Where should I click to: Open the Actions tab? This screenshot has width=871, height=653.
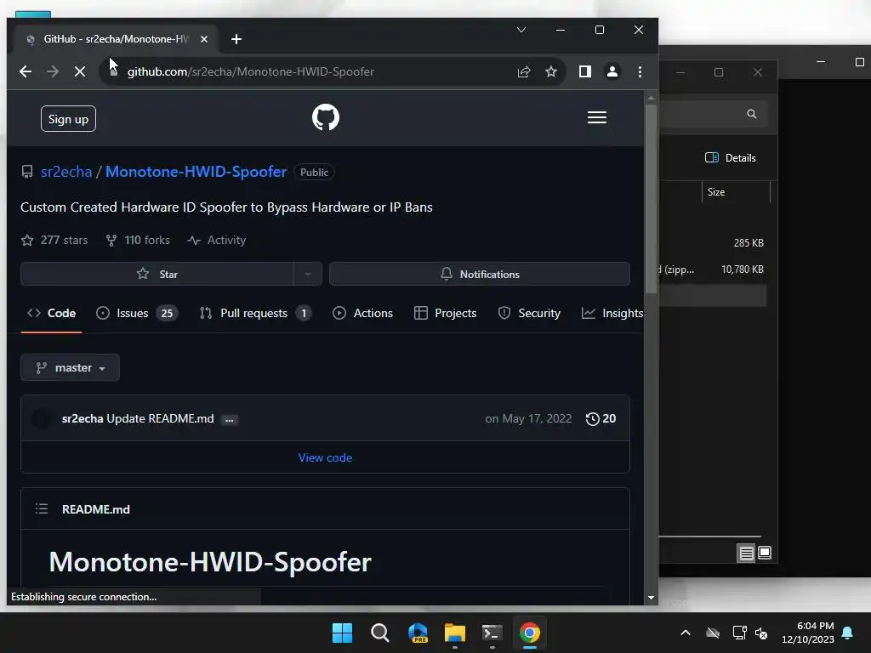[x=362, y=313]
